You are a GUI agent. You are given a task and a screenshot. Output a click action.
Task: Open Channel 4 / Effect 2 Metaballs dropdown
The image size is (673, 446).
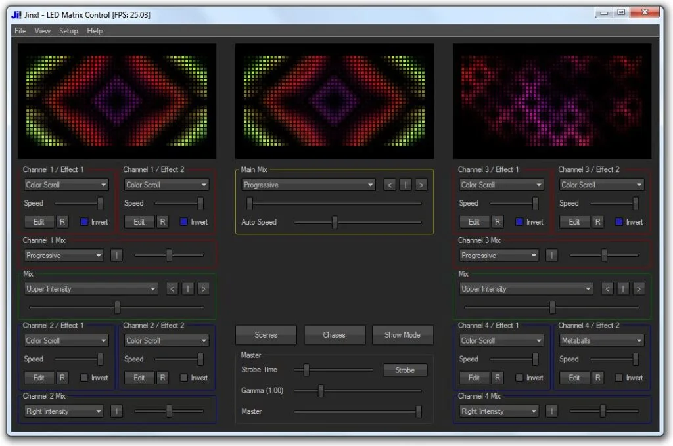click(602, 340)
